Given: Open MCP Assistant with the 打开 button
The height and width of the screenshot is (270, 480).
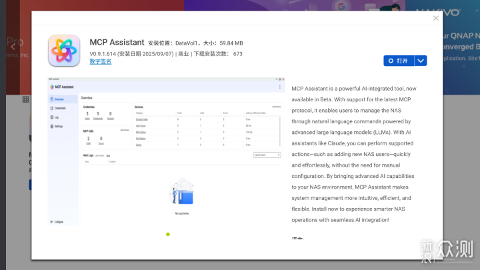Looking at the screenshot, I should tap(399, 61).
